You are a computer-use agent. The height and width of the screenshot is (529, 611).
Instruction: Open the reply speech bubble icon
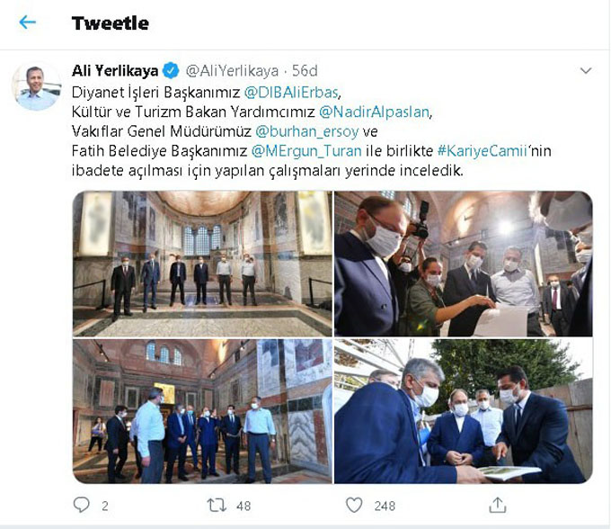tap(82, 506)
